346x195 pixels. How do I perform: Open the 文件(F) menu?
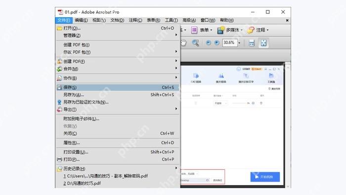[x=64, y=20]
